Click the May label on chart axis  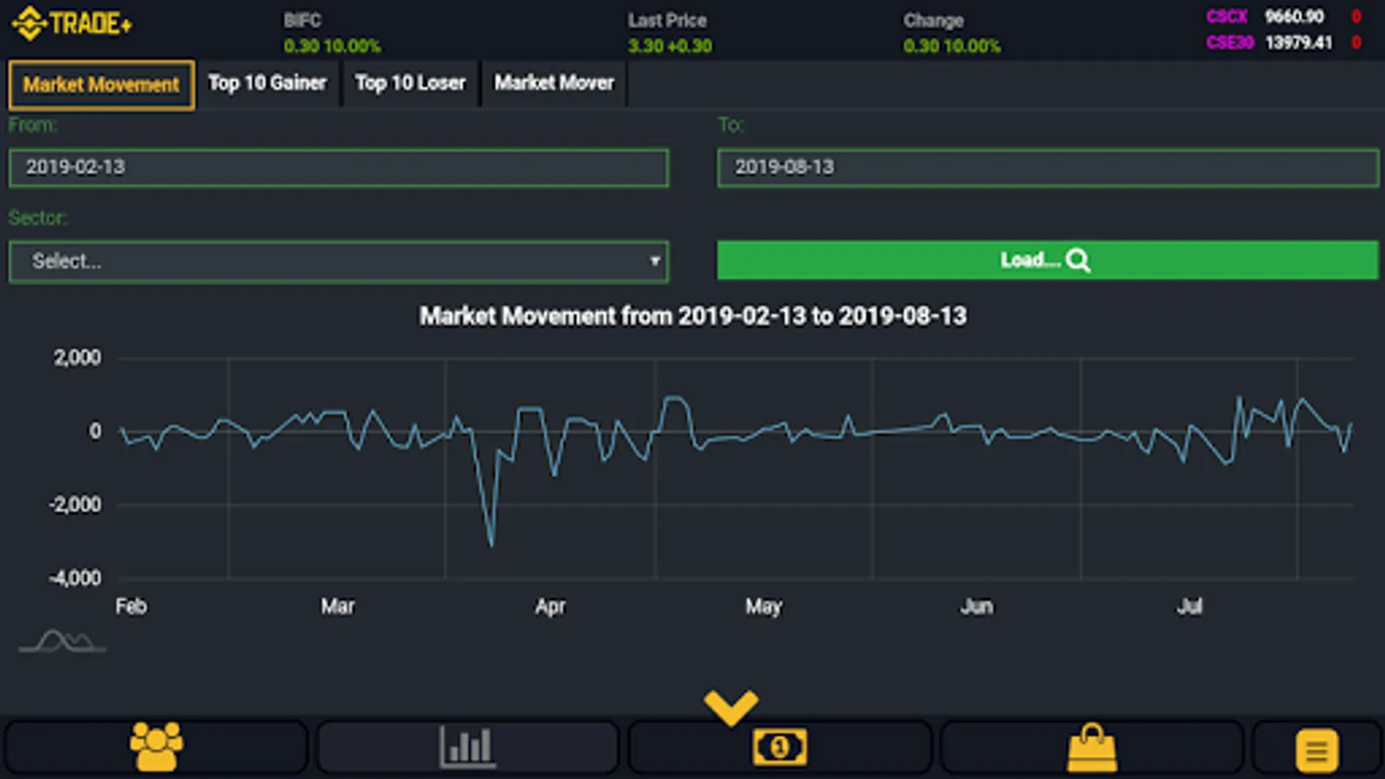763,606
